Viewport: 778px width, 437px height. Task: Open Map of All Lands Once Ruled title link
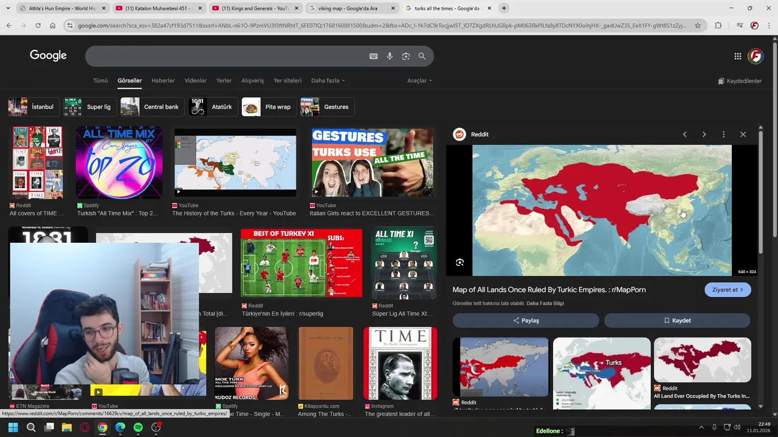549,290
